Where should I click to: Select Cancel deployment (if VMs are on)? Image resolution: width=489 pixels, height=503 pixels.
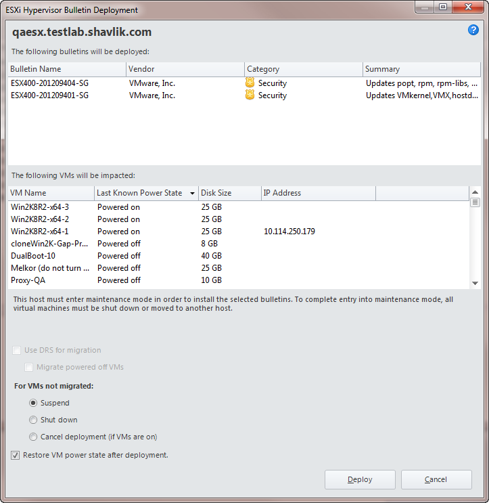click(x=33, y=437)
